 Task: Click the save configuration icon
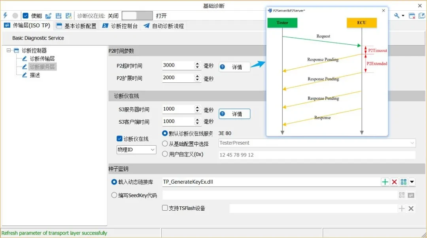[59, 15]
